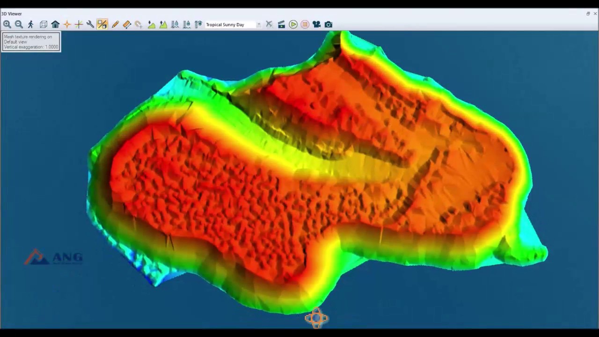Click the second water level icon
Image resolution: width=599 pixels, height=337 pixels.
[x=187, y=24]
